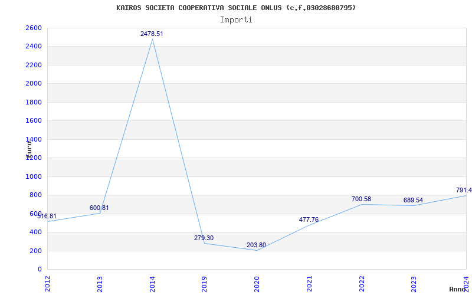Click the 2000 y-axis tick label
Image resolution: width=472 pixels, height=295 pixels.
pos(34,84)
